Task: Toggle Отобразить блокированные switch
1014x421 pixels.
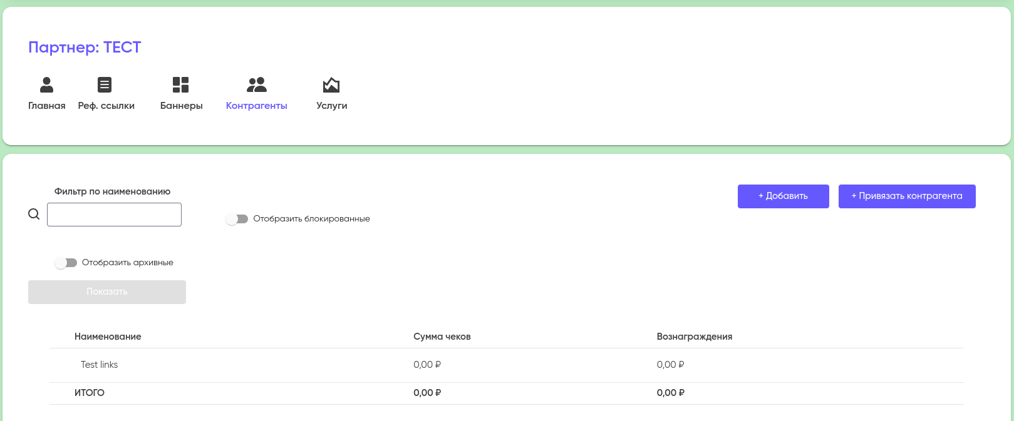Action: tap(237, 219)
